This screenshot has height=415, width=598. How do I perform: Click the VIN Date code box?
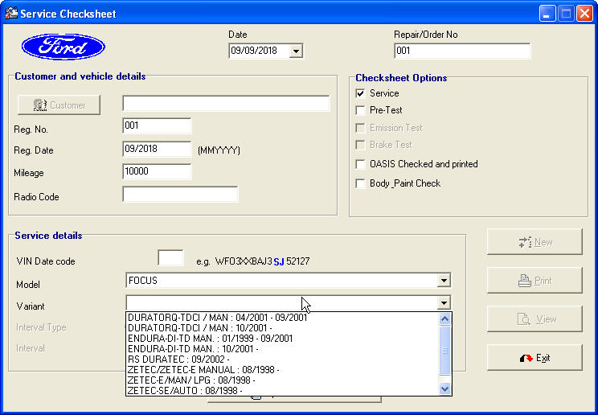tap(170, 257)
